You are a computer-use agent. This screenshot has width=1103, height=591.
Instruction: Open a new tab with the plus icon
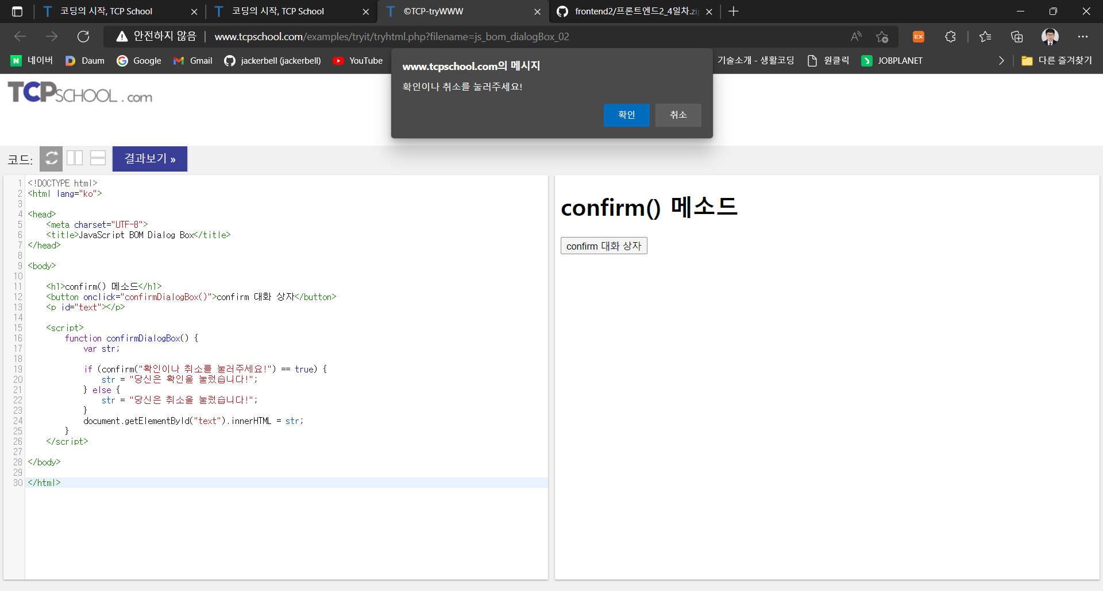734,11
